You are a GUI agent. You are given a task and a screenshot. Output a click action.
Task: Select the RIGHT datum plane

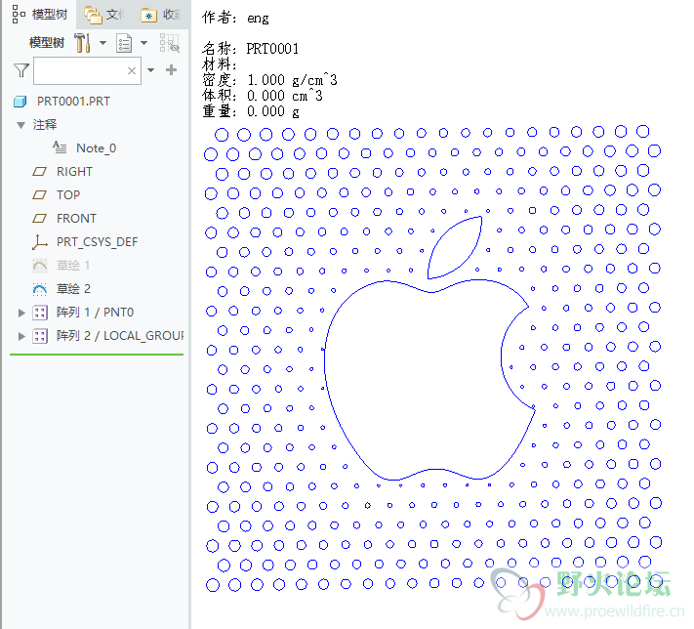(x=74, y=172)
